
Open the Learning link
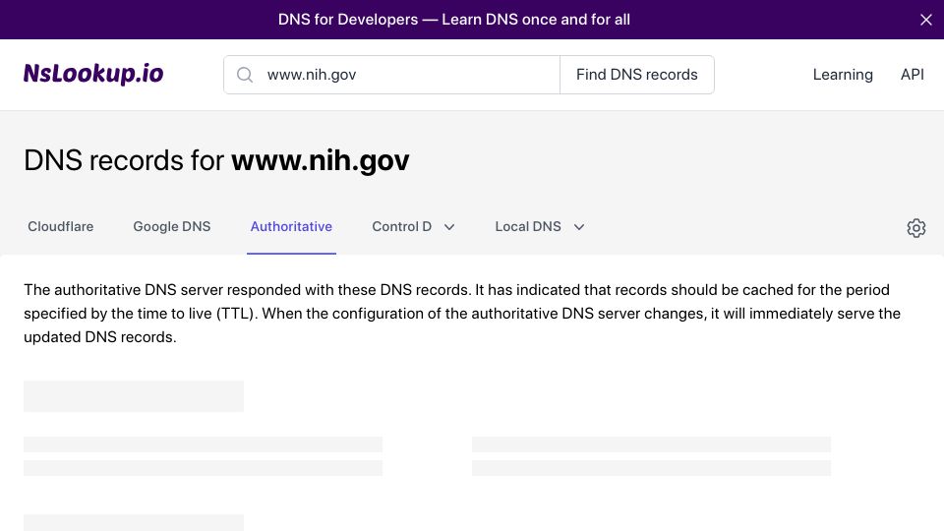point(843,75)
